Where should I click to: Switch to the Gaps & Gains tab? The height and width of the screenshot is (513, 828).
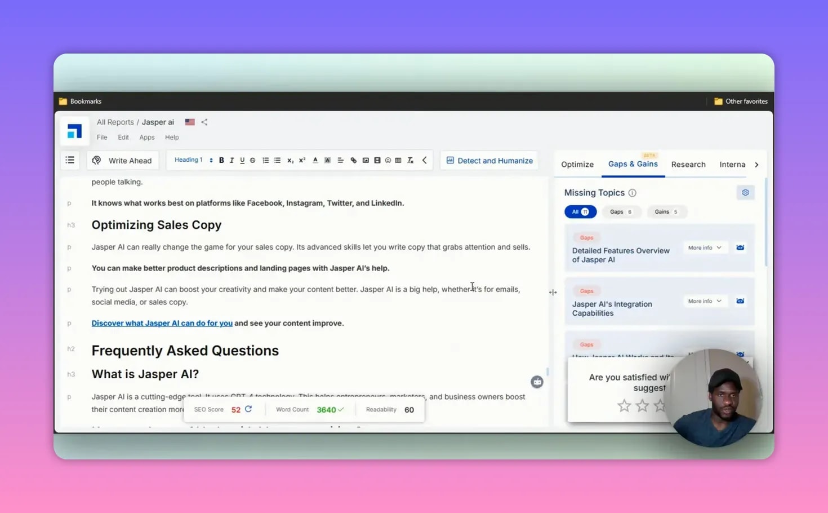point(633,164)
